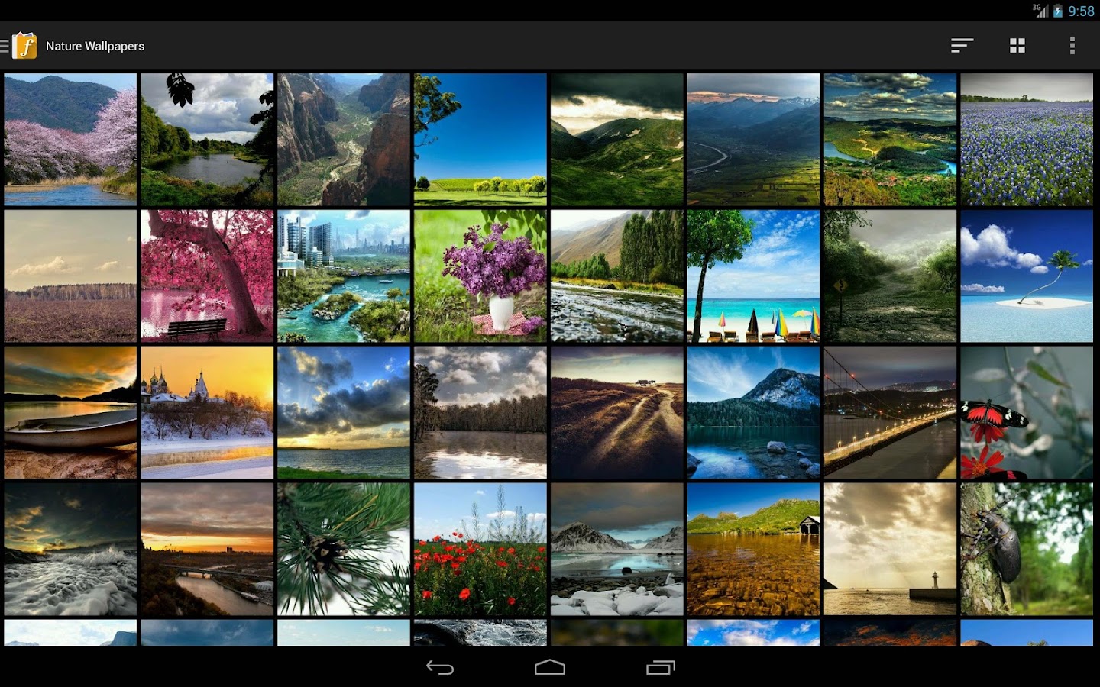Screen dimensions: 1100x687
Task: Tap the battery charging indicator
Action: click(x=1056, y=11)
